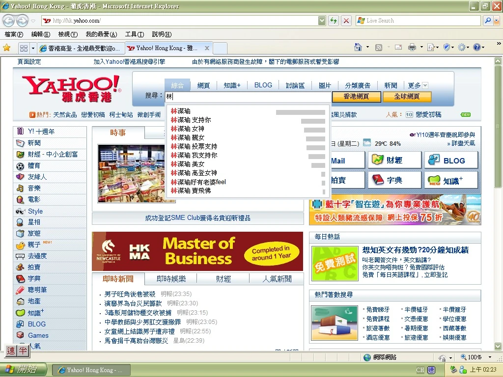Screen dimensions: 503x377
Task: Toggle the 半 half-width character button
Action: [x=23, y=350]
